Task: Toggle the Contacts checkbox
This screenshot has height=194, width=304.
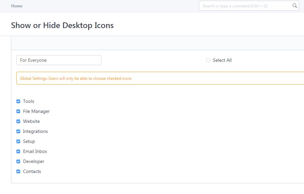Action: 18,172
